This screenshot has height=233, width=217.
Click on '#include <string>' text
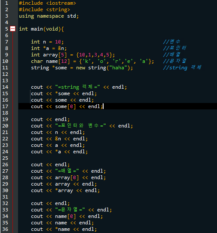(x=44, y=9)
